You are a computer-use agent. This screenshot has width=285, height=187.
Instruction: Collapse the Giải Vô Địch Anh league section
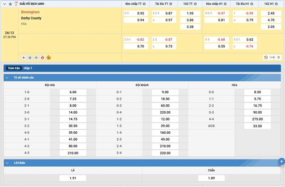tap(5, 4)
